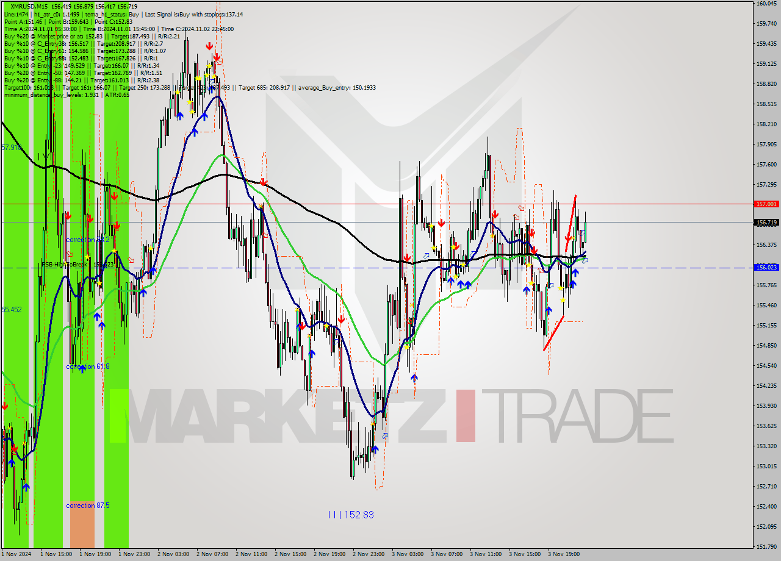Click the '57.910' left-edge label
Viewport: 781px width, 561px height.
11,148
